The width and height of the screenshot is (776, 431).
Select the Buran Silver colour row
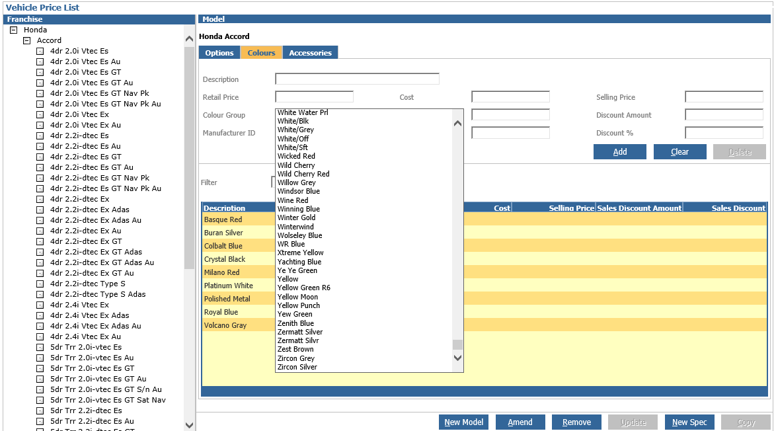[x=485, y=233]
